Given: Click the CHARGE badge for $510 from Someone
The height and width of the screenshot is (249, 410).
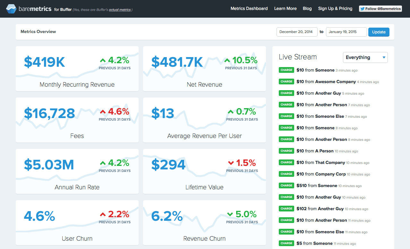Looking at the screenshot, I should (x=286, y=185).
